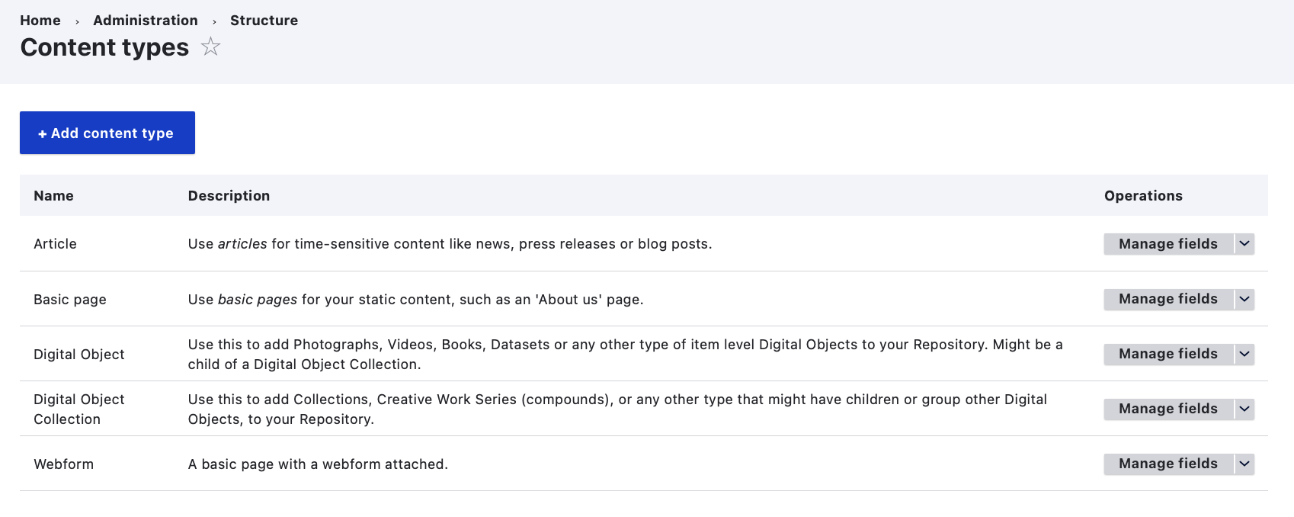
Task: Click the Webform row name text
Action: point(63,464)
